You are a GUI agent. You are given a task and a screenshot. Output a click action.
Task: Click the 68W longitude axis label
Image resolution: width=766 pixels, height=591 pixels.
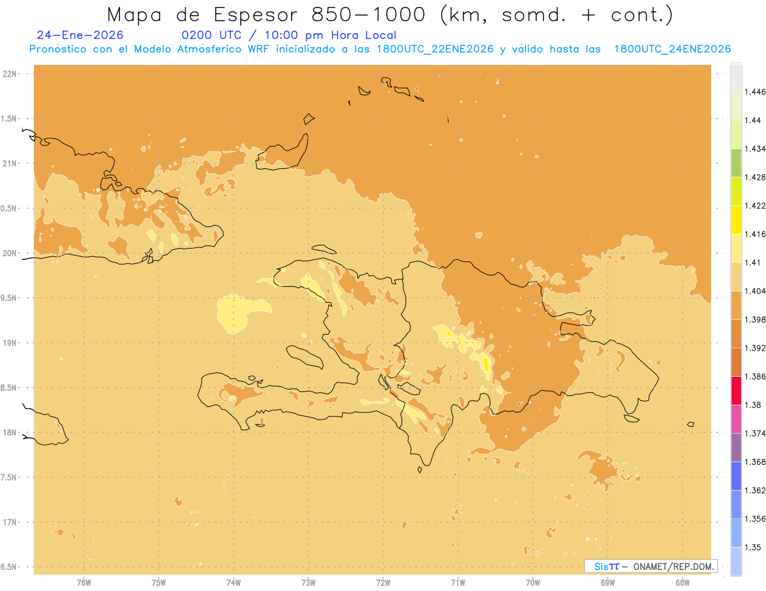(x=682, y=583)
